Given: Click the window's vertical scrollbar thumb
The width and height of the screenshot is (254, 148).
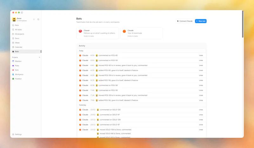Looking at the screenshot, I should click(x=243, y=24).
